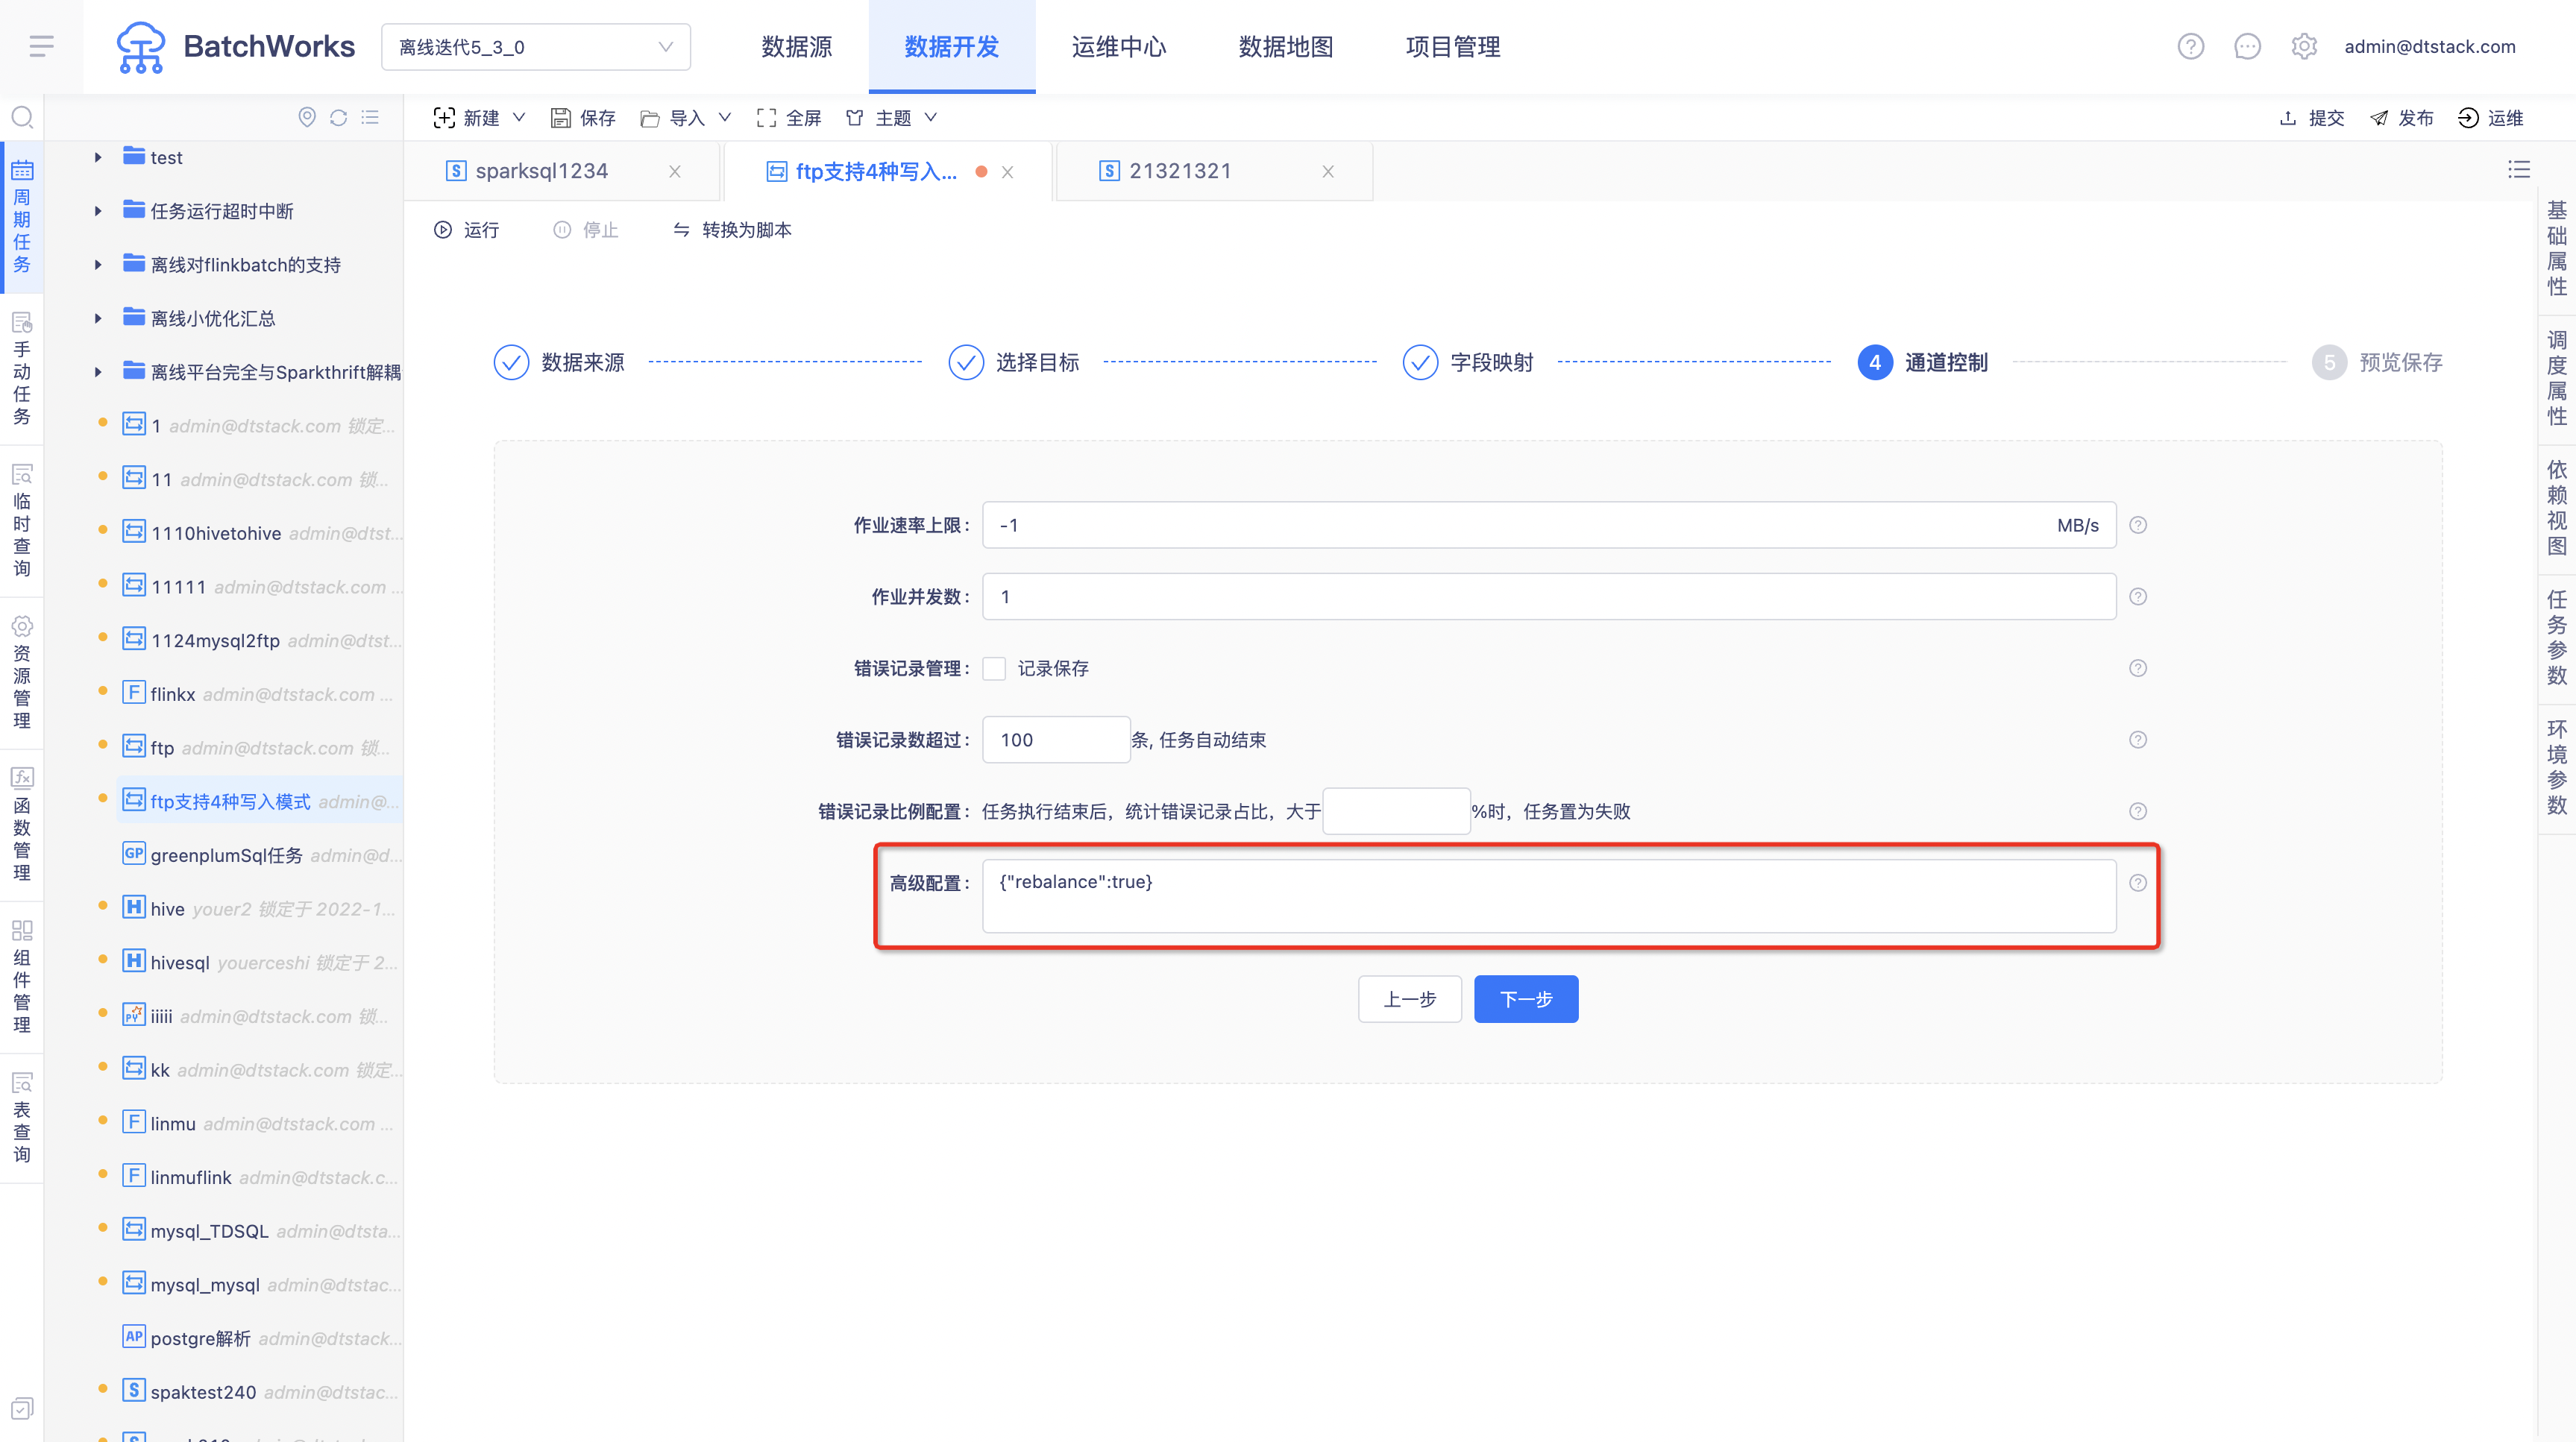
Task: Show help for 高级配置
Action: [x=2138, y=883]
